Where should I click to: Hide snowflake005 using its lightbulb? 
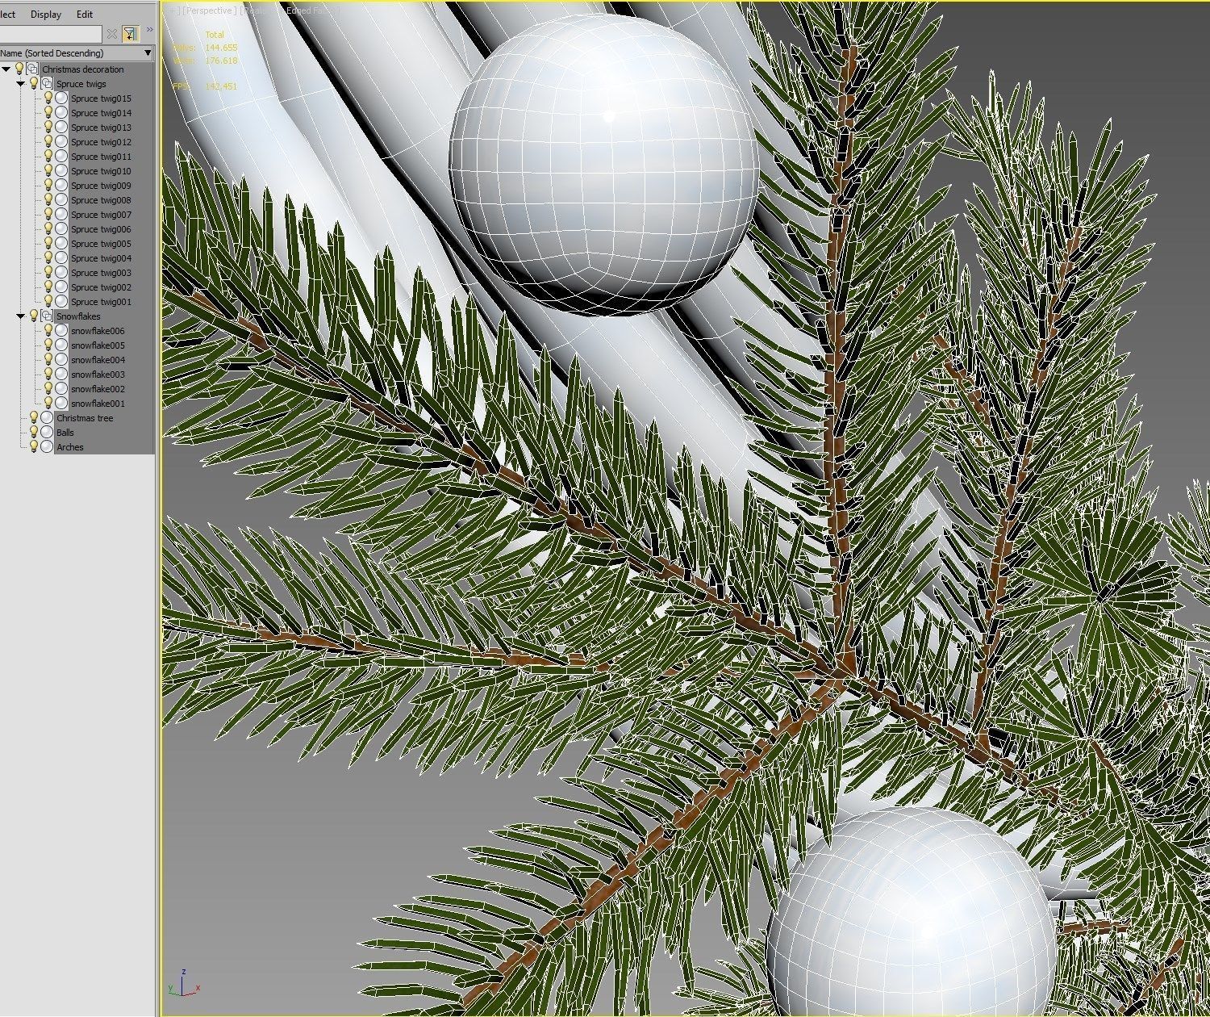coord(48,345)
